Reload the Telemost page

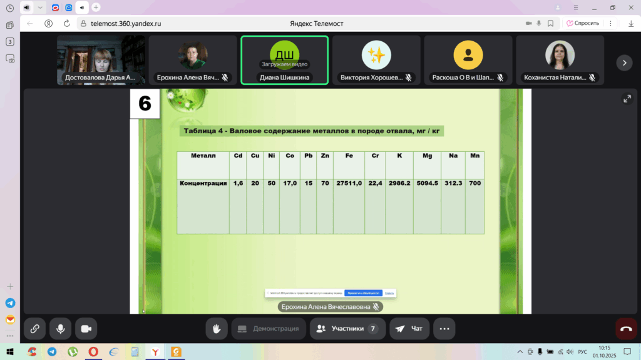(x=67, y=23)
